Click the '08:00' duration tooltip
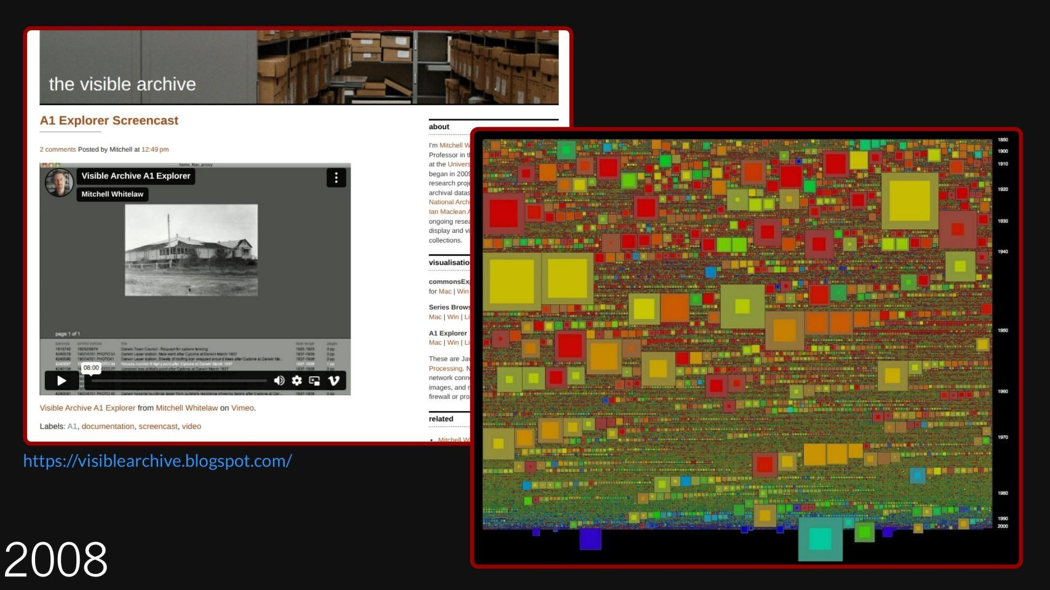The height and width of the screenshot is (590, 1050). 91,368
